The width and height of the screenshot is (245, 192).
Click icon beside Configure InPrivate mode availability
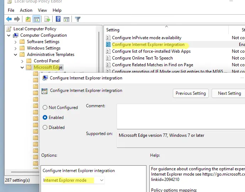click(x=108, y=38)
